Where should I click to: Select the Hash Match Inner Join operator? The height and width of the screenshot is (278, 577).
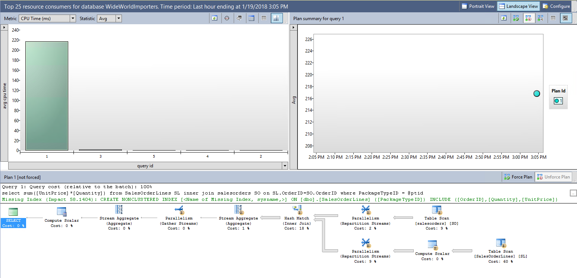(297, 218)
